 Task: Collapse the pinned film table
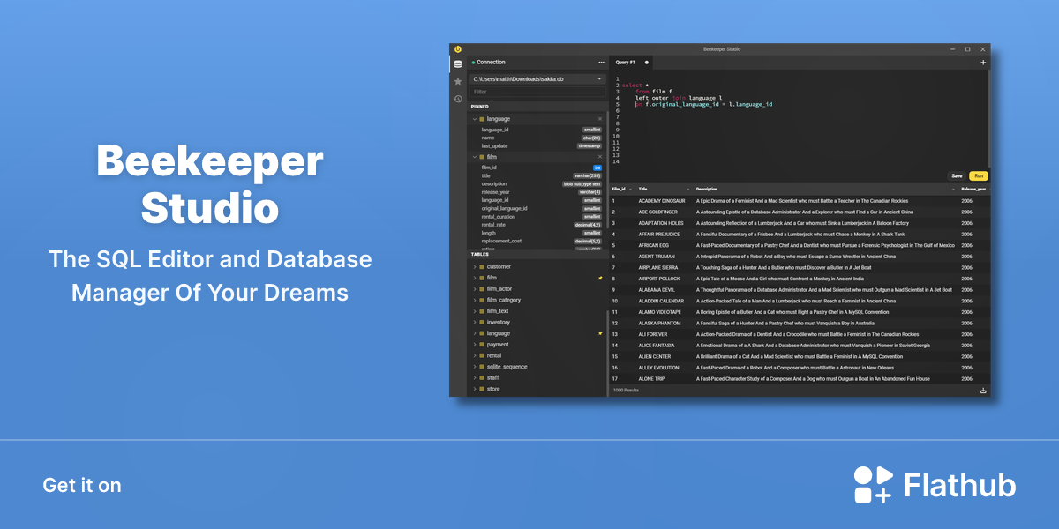click(474, 157)
